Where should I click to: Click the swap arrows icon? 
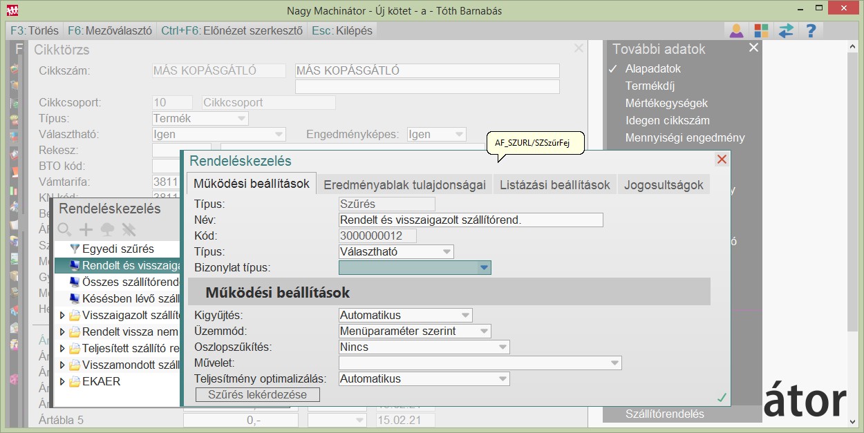coord(786,30)
